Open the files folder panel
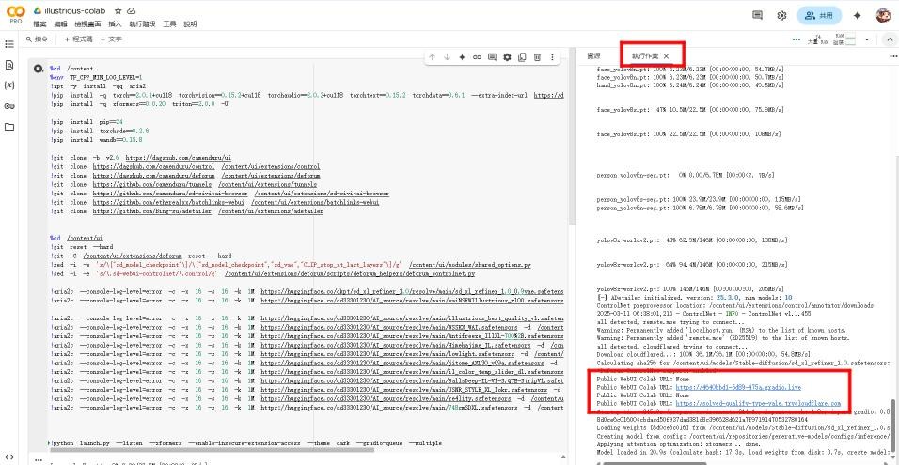899x465 pixels. click(x=9, y=127)
